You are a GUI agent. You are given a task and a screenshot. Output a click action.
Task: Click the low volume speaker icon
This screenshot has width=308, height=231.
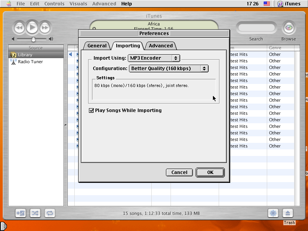tap(13, 39)
